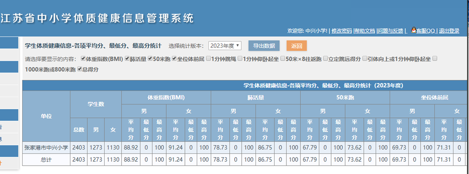
Task: Click the 50米跑 table column header
Action: tap(345, 98)
